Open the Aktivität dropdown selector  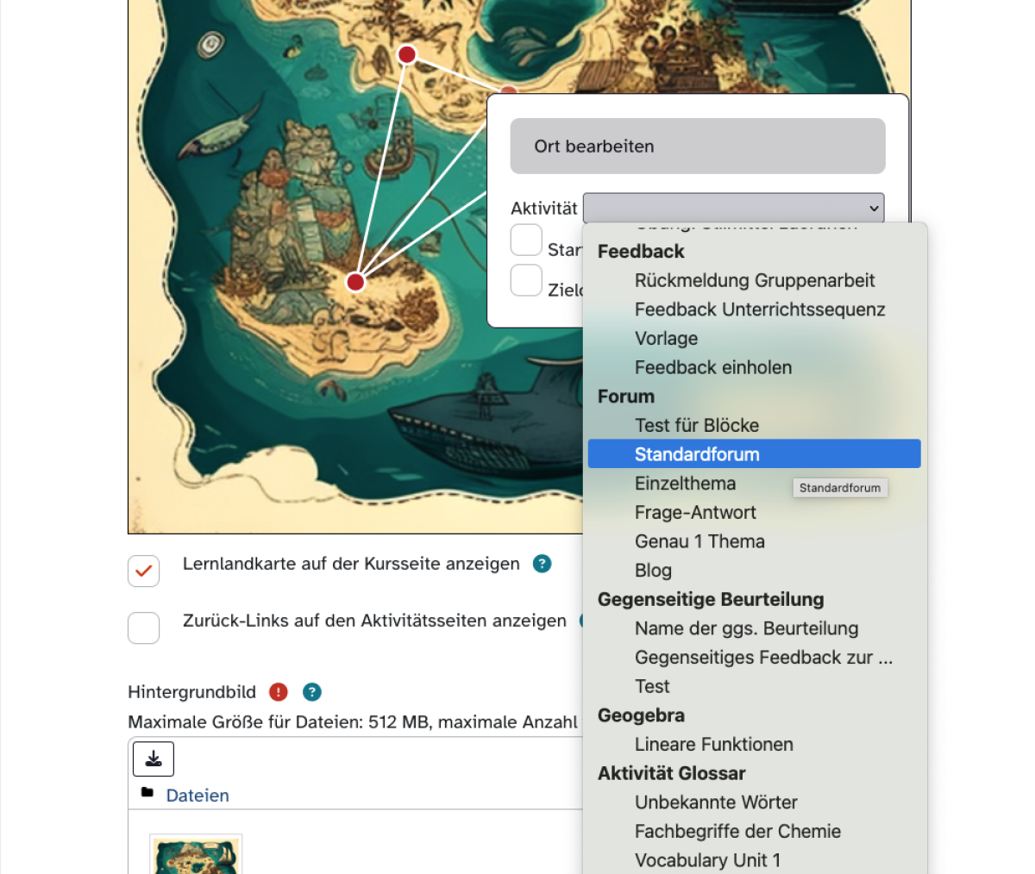point(733,209)
